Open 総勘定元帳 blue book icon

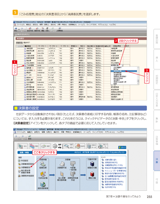[92, 165]
